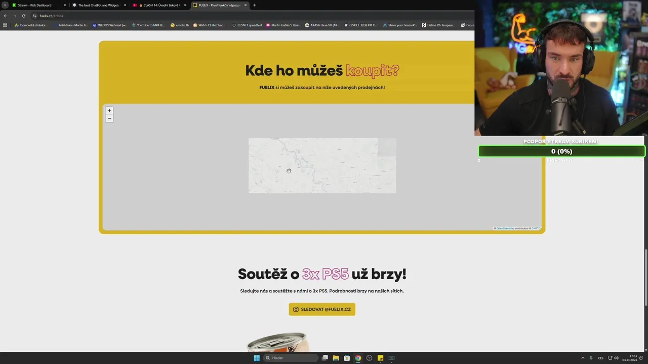Click the sub goal progress bar 0 (0%)
The image size is (648, 364).
tap(561, 151)
